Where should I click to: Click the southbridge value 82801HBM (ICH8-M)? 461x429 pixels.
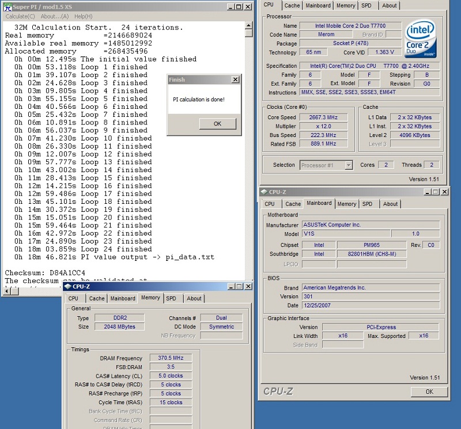point(372,254)
